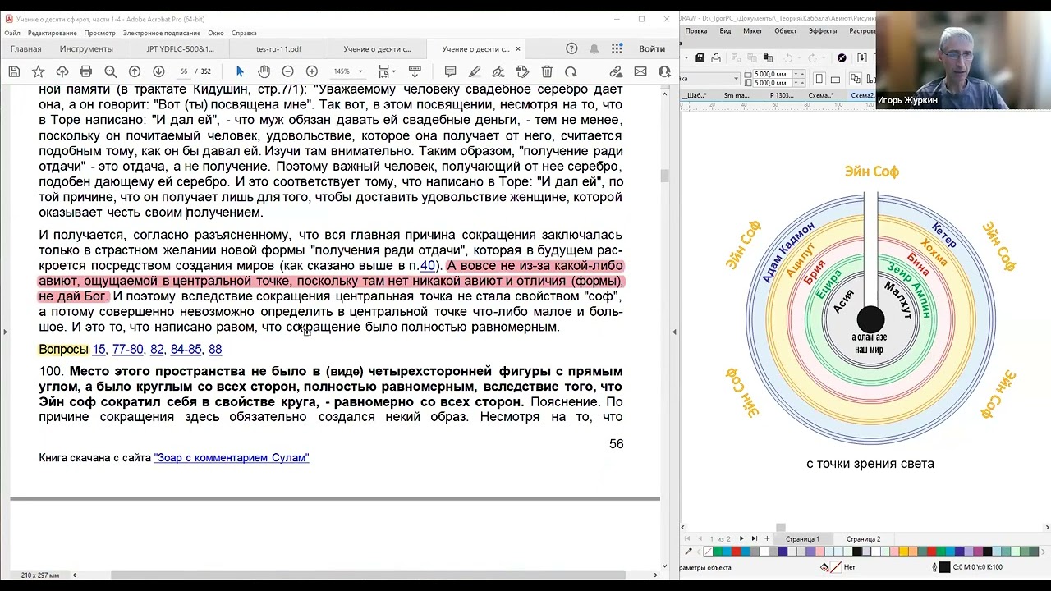Switch to Страница 2 in CorelDRAW
Screen dimensions: 1051x591
point(863,539)
